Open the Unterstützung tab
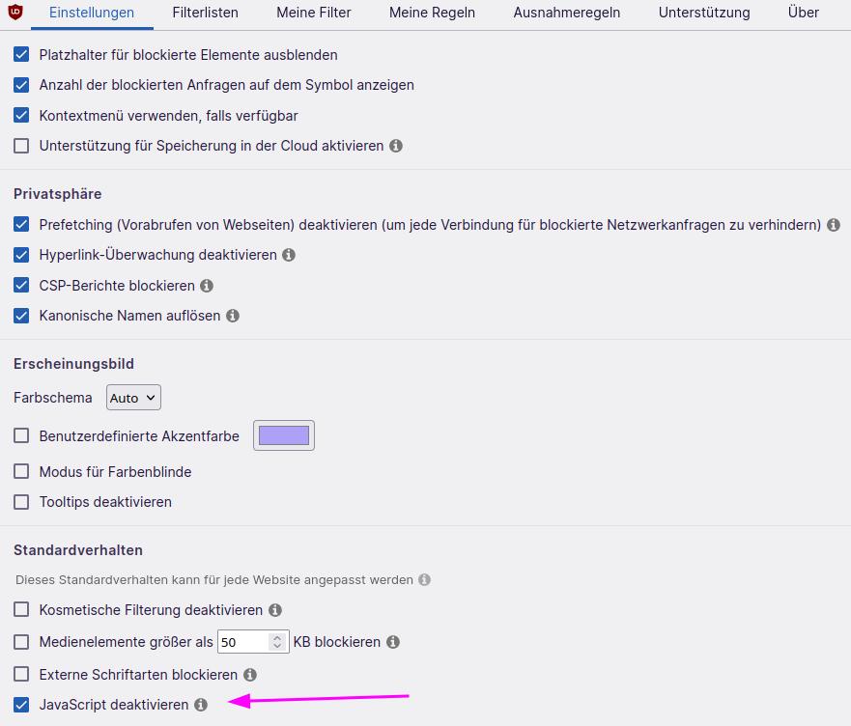This screenshot has width=851, height=726. point(704,13)
